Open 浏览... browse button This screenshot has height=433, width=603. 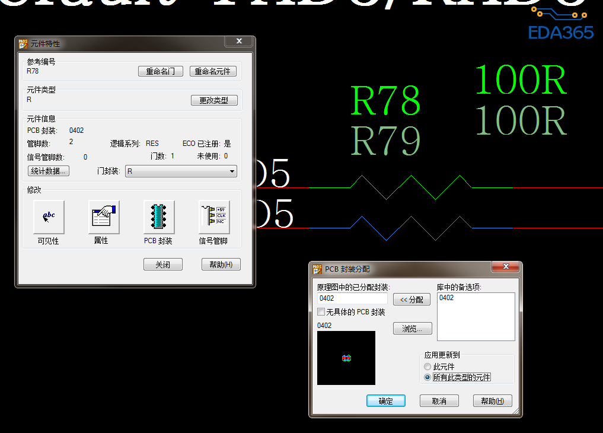coord(412,329)
